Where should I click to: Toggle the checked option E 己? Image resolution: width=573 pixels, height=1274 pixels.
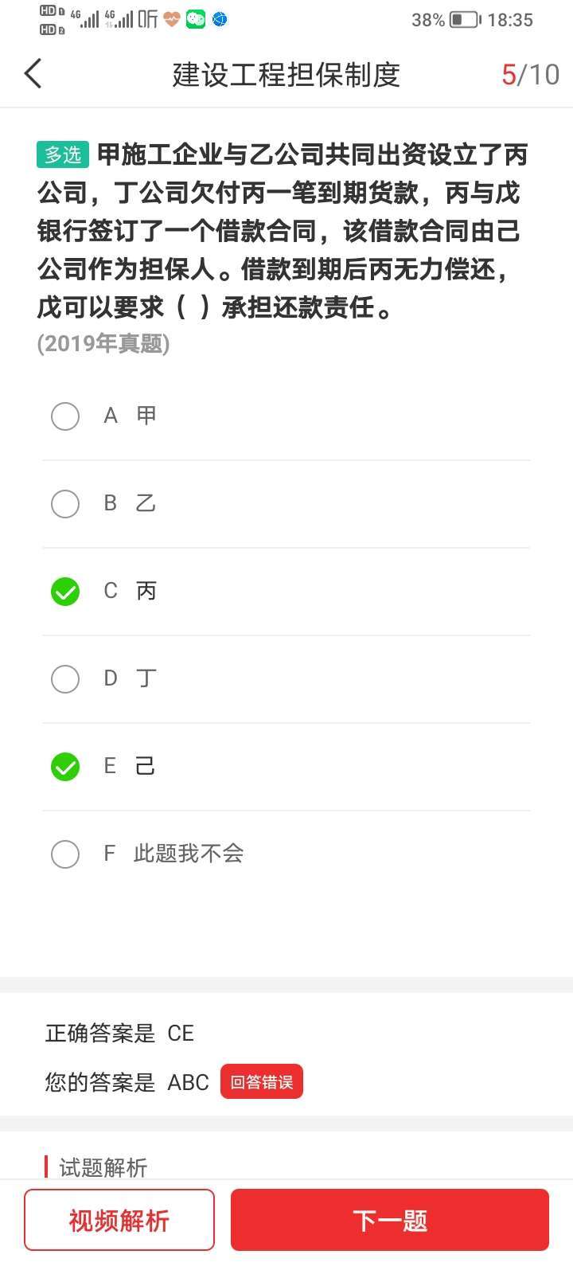tap(65, 766)
